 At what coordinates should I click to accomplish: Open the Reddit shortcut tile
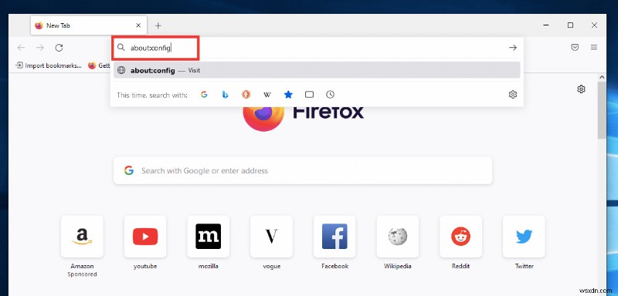[x=460, y=236]
